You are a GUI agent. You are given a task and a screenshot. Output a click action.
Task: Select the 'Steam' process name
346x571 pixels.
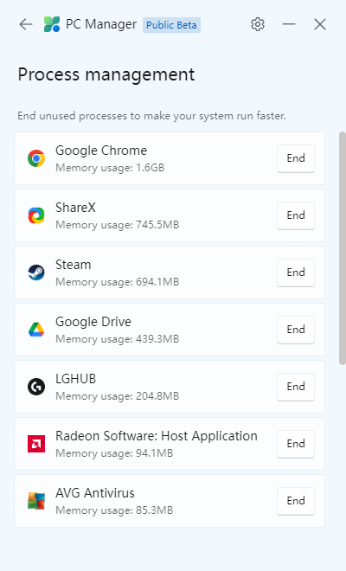(x=74, y=265)
